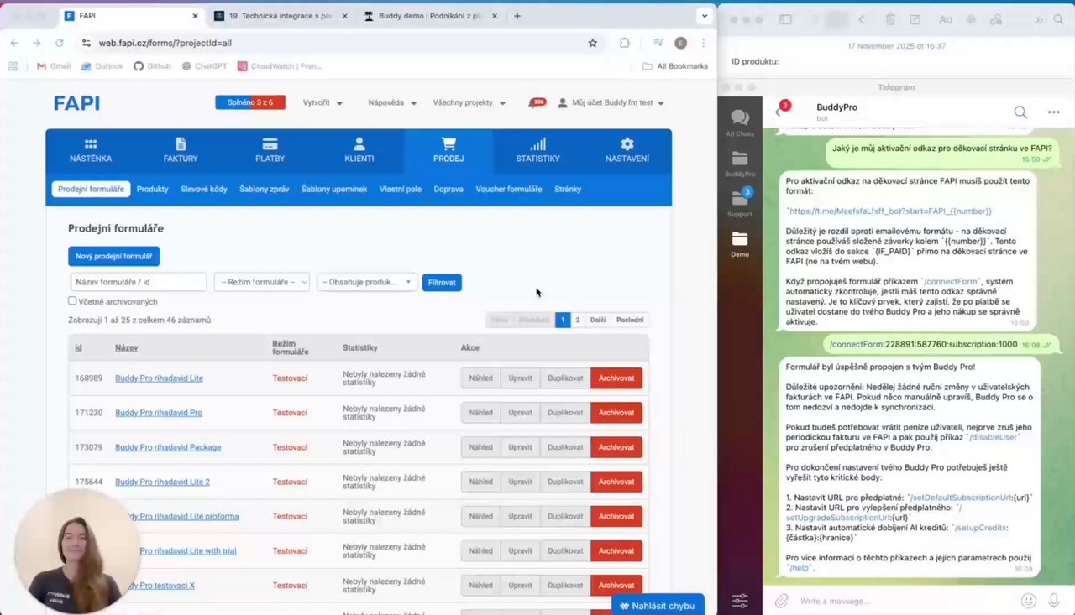Screen dimensions: 1075x615
Task: Open the browser extensions puzzle icon
Action: coord(624,43)
